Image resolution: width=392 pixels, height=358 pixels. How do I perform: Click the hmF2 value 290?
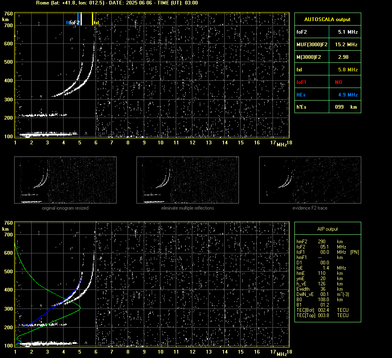(322, 242)
